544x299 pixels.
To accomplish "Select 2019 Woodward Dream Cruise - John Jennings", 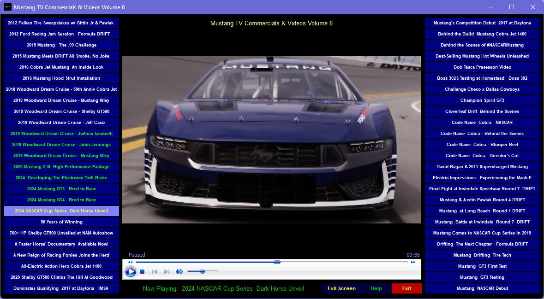I will point(61,145).
